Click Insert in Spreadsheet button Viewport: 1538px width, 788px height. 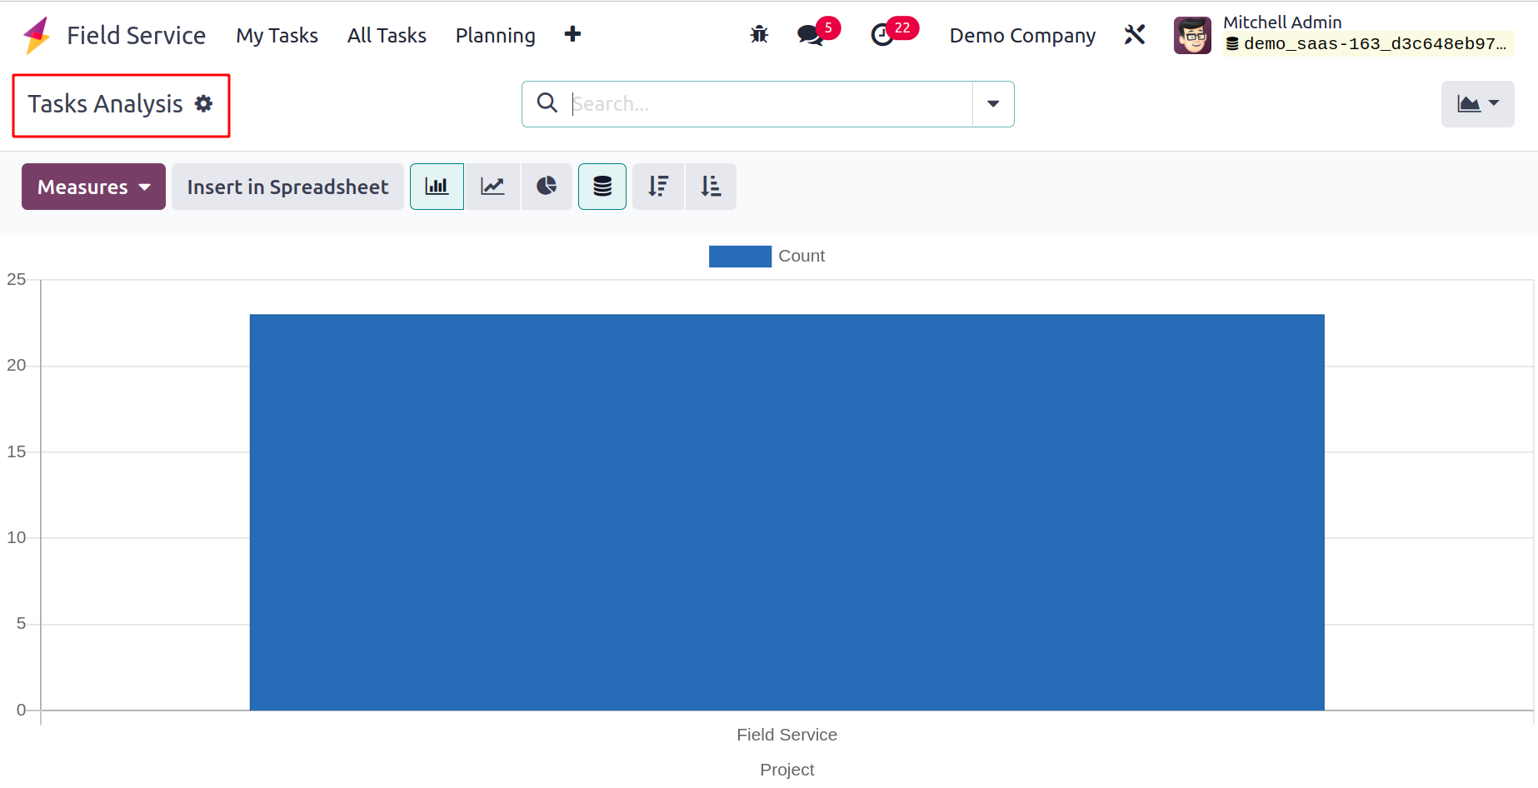click(x=287, y=187)
